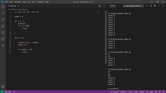Viewport: 166px width, 93px height.
Task: Open notifications bell in status bar
Action: (x=163, y=92)
